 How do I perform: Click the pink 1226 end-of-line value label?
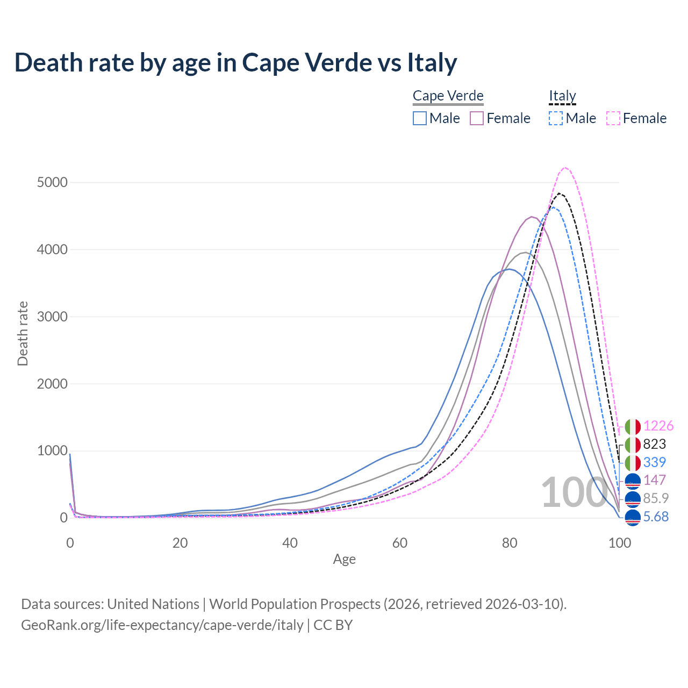(658, 426)
